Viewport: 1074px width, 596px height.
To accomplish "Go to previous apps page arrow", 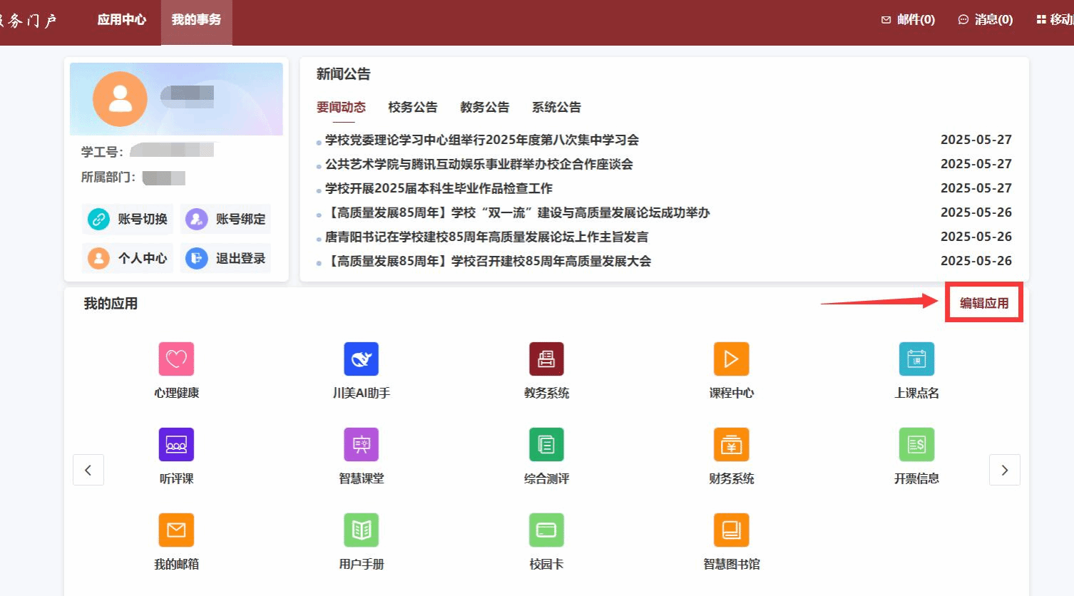I will tap(88, 470).
